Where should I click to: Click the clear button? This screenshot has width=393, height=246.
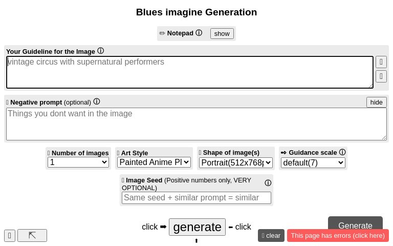tap(271, 235)
